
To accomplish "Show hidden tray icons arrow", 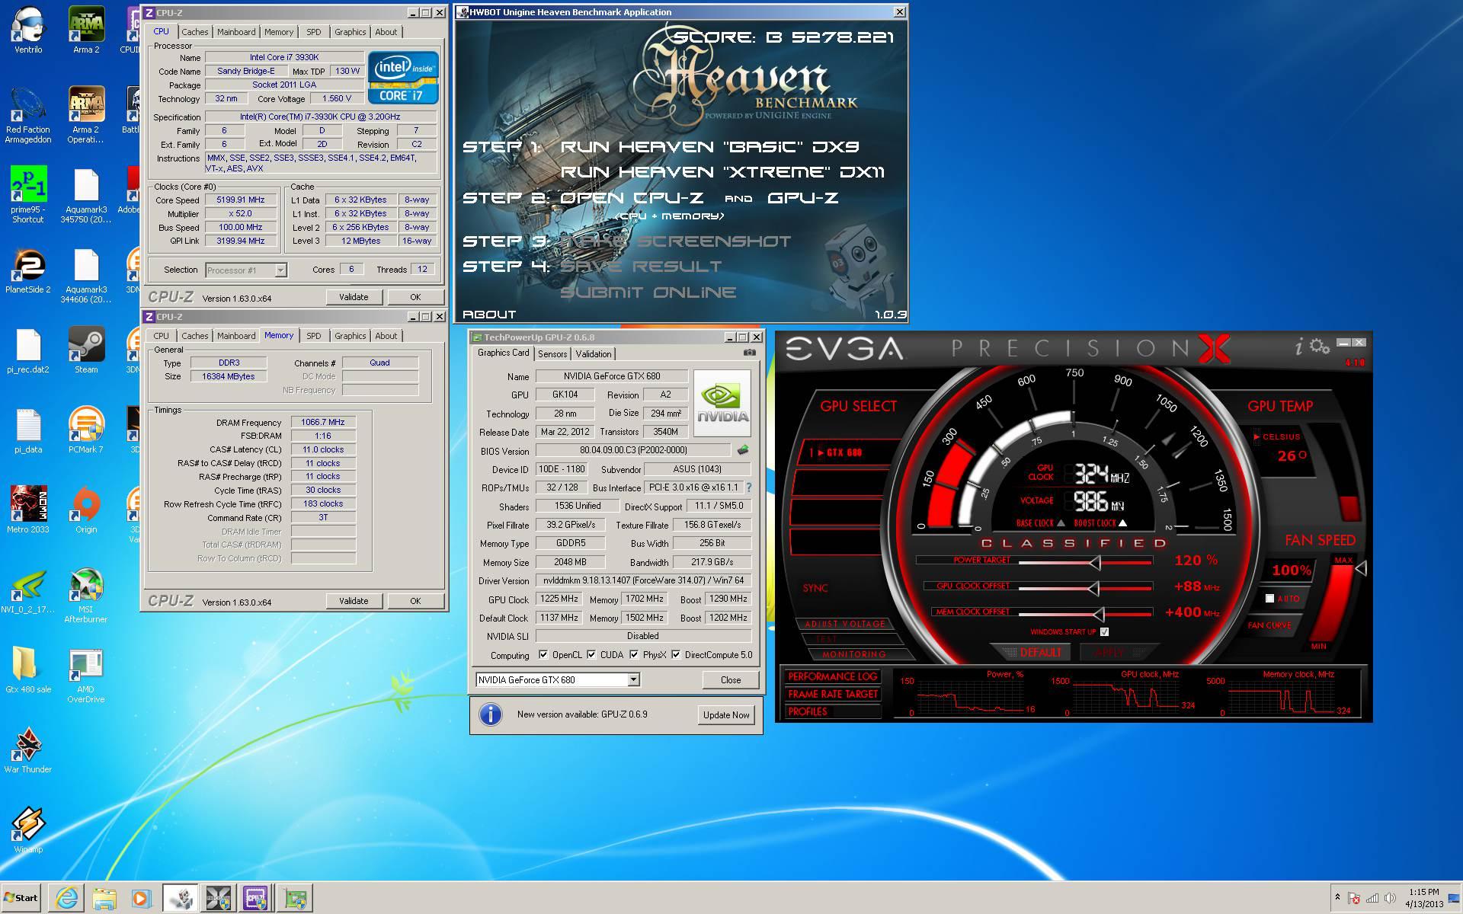I will point(1337,898).
